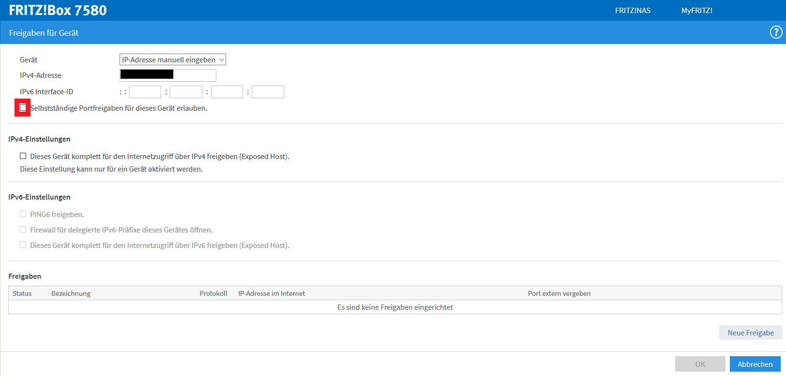
Task: Open the help question mark icon
Action: [776, 32]
